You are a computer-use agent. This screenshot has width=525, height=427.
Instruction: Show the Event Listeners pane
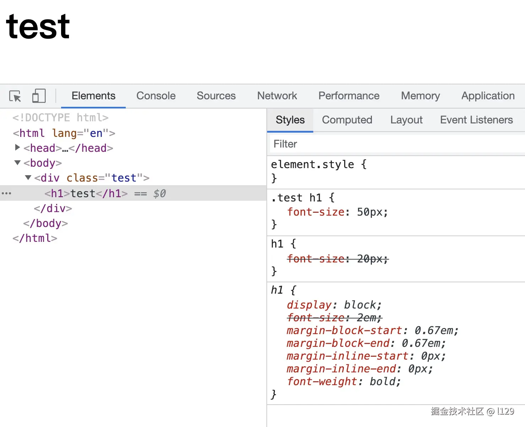476,120
